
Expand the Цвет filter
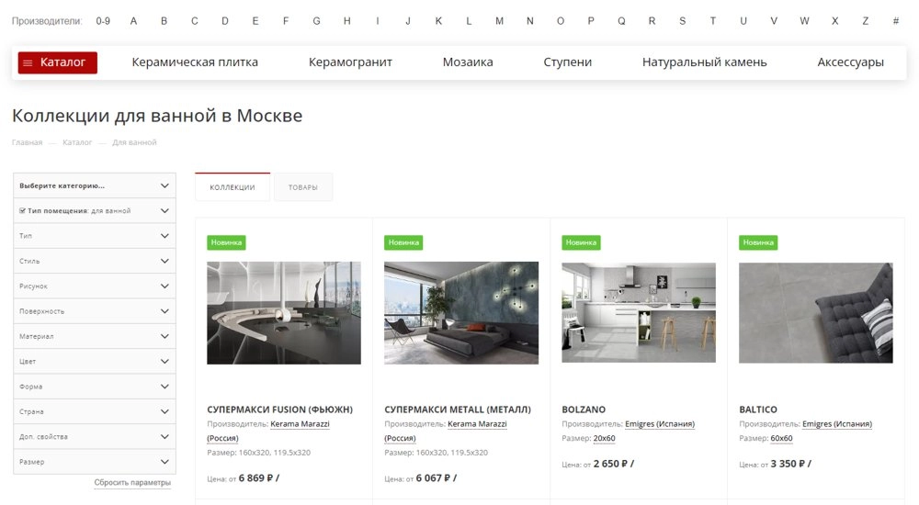95,362
